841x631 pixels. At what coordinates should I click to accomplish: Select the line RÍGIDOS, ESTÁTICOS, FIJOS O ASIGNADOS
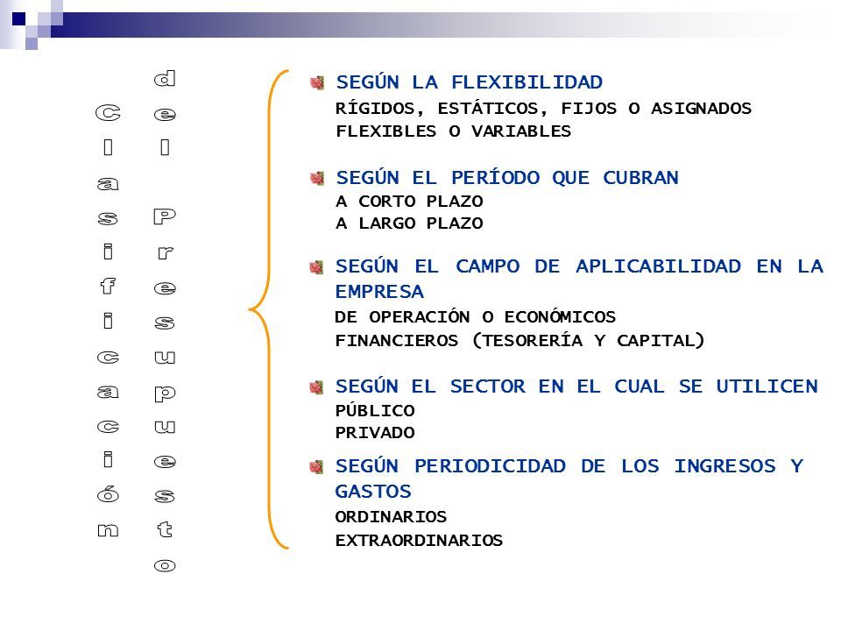[543, 109]
